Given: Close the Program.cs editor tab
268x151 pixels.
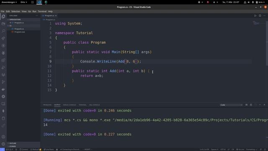Looking at the screenshot, I should 56,16.
